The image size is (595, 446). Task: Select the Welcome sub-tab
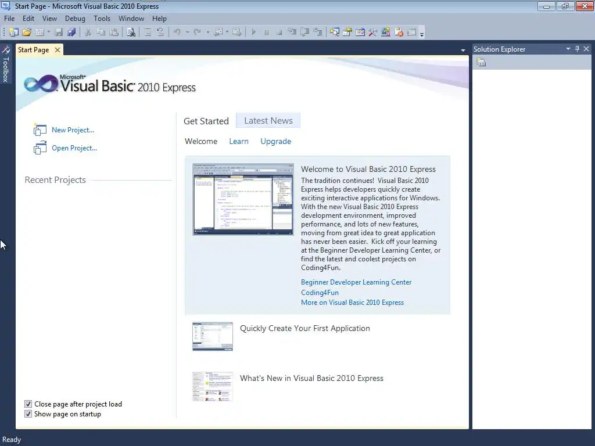pyautogui.click(x=201, y=142)
